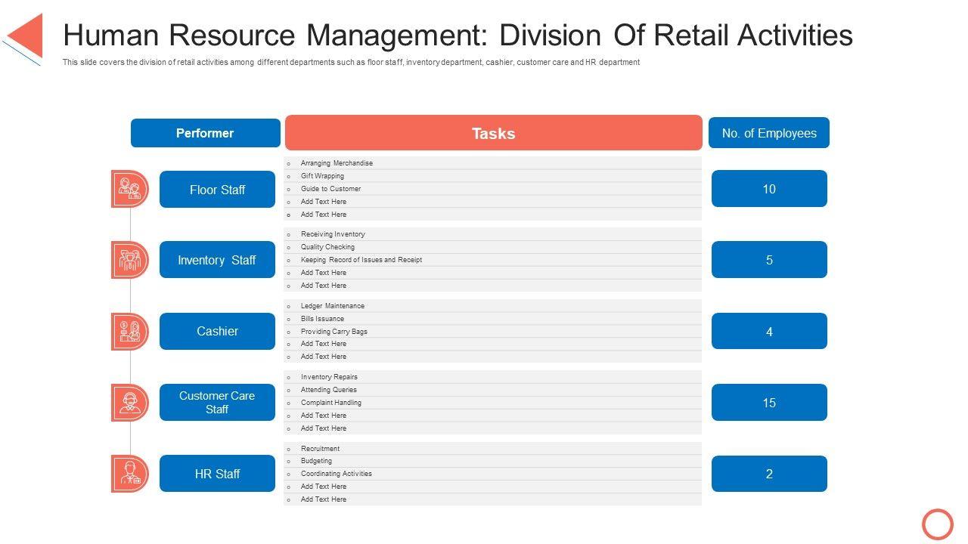Screen dimensions: 968x544
Task: Select the Inventory Staff label box
Action: (x=217, y=260)
